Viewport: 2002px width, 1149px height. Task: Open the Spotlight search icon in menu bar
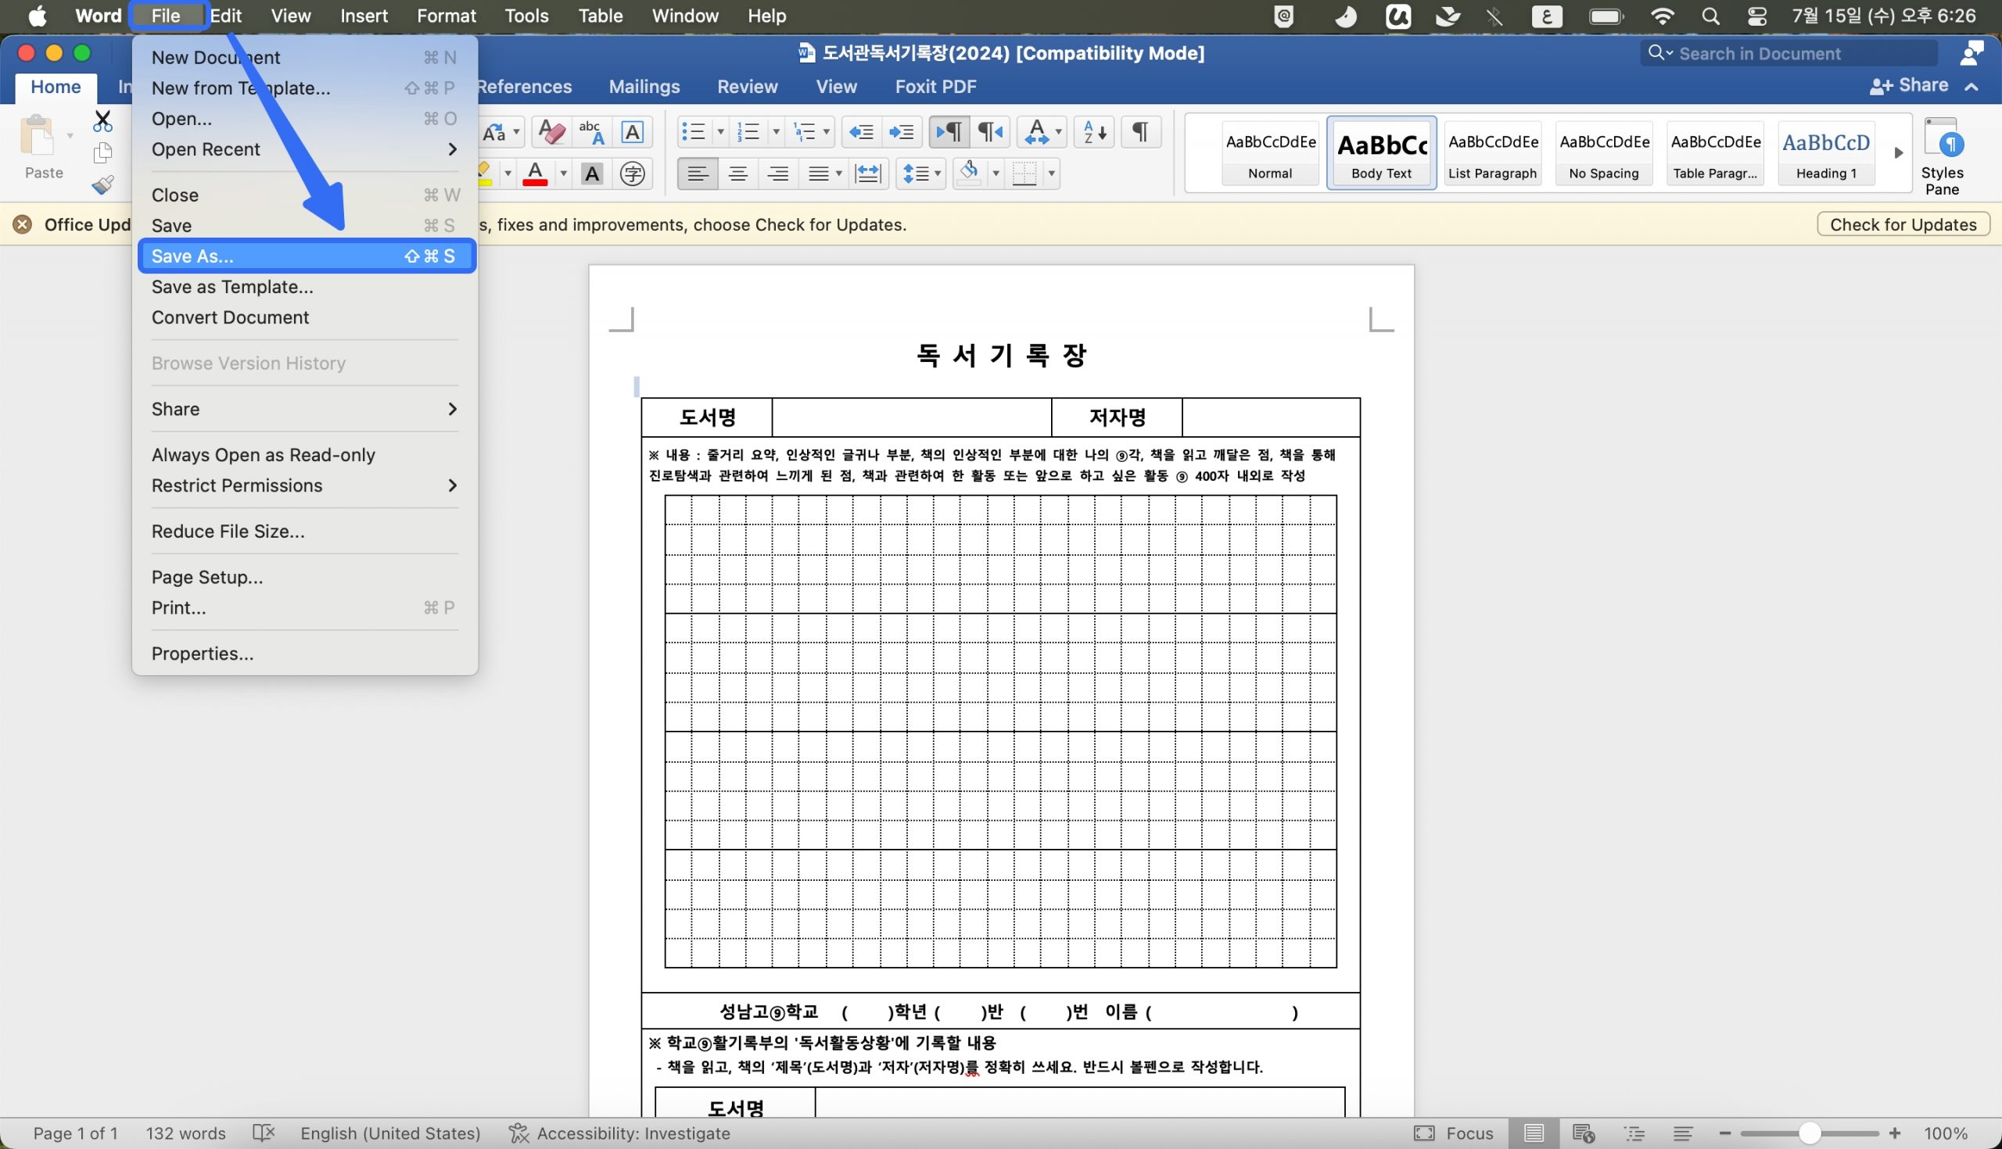[1710, 16]
